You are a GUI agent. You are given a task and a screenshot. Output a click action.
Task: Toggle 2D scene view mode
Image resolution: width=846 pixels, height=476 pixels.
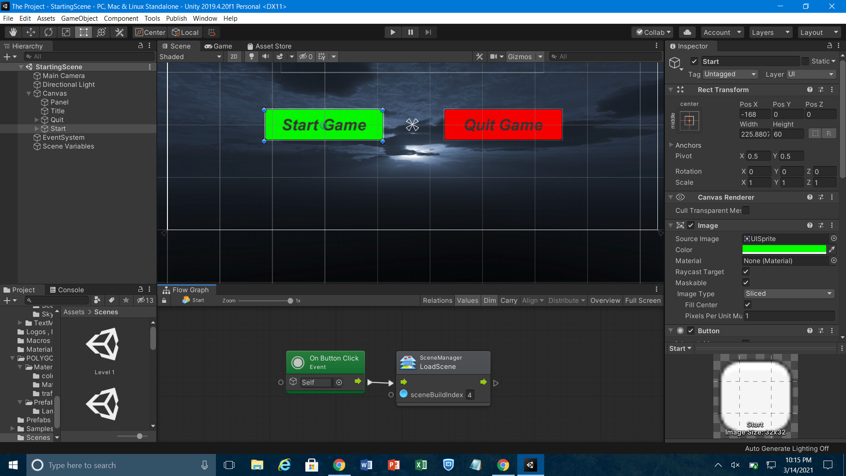tap(234, 56)
